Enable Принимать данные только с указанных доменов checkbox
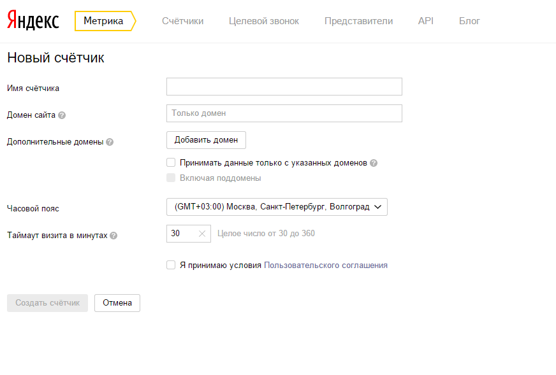The width and height of the screenshot is (556, 375). pos(171,162)
